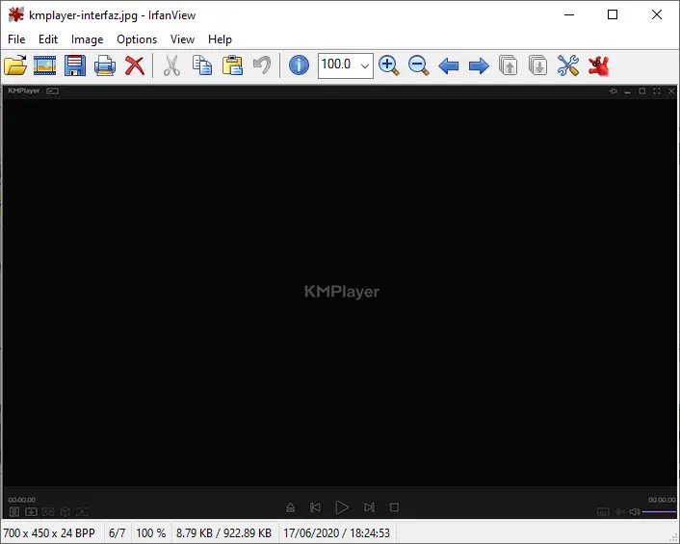Cut the selection using the scissors icon
Screen dimensions: 680x544
[171, 65]
